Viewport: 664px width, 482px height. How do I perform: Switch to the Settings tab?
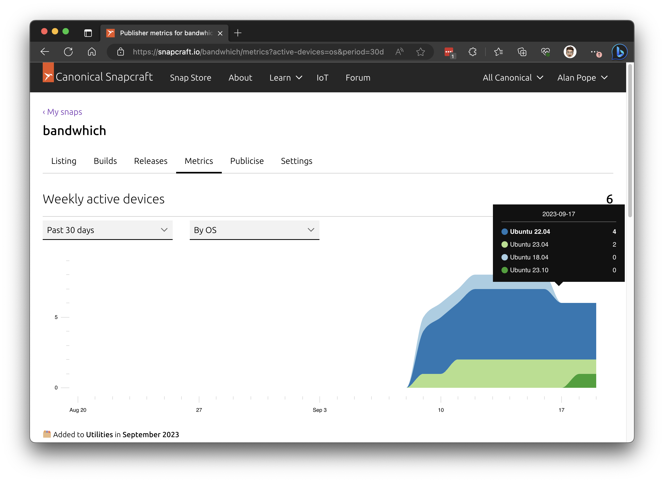click(x=296, y=161)
